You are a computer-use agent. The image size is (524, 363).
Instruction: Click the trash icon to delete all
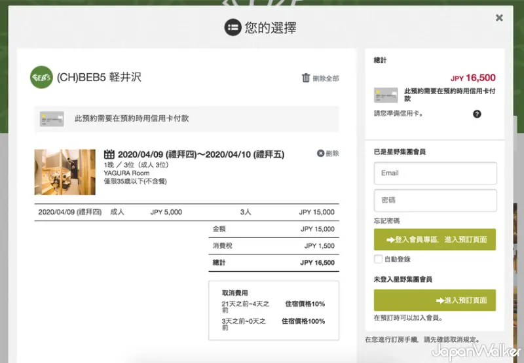tap(306, 78)
